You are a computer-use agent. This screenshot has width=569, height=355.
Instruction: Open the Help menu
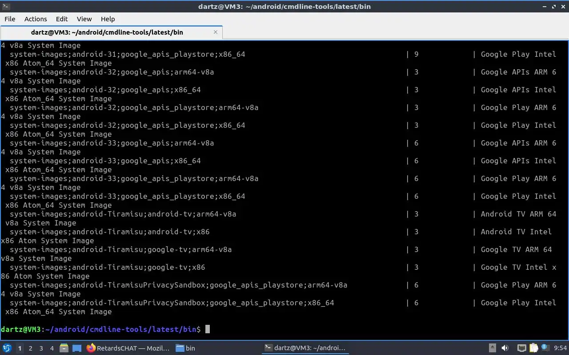[108, 19]
